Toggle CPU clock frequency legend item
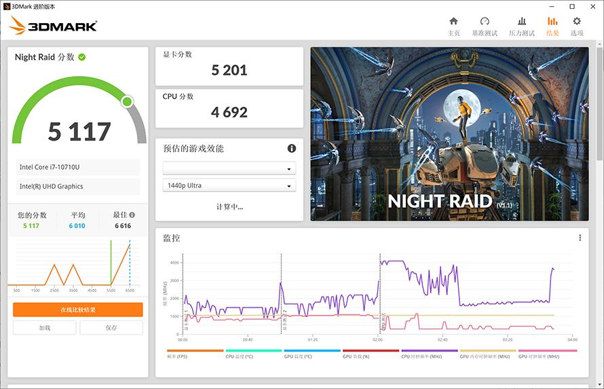604x389 pixels. click(x=429, y=354)
